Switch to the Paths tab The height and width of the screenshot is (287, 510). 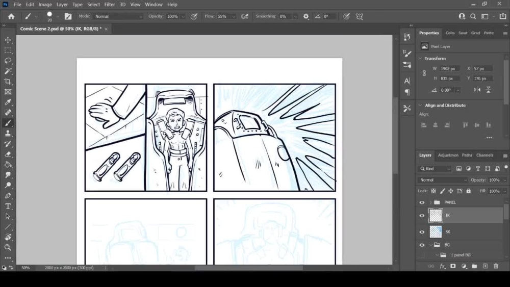[x=467, y=155]
